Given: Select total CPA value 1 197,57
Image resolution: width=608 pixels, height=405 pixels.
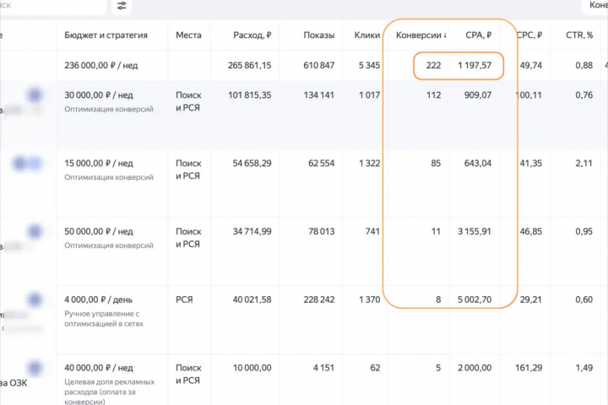Looking at the screenshot, I should tap(475, 66).
